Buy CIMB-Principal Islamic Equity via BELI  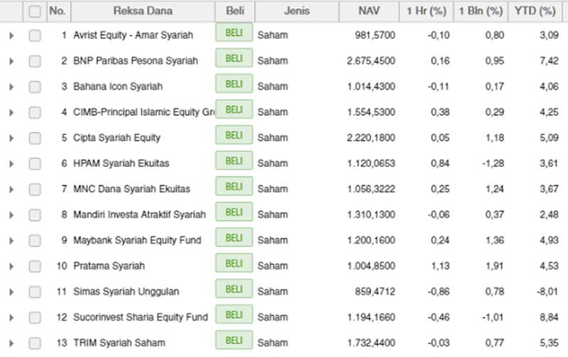point(234,110)
